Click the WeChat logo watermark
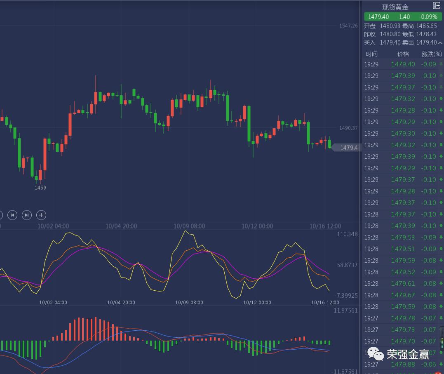444x374 pixels. coord(376,353)
